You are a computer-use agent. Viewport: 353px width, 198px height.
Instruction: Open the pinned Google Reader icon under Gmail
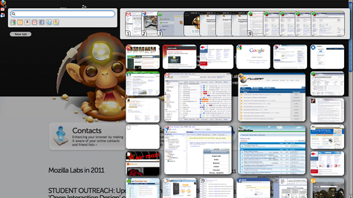pyautogui.click(x=2, y=15)
